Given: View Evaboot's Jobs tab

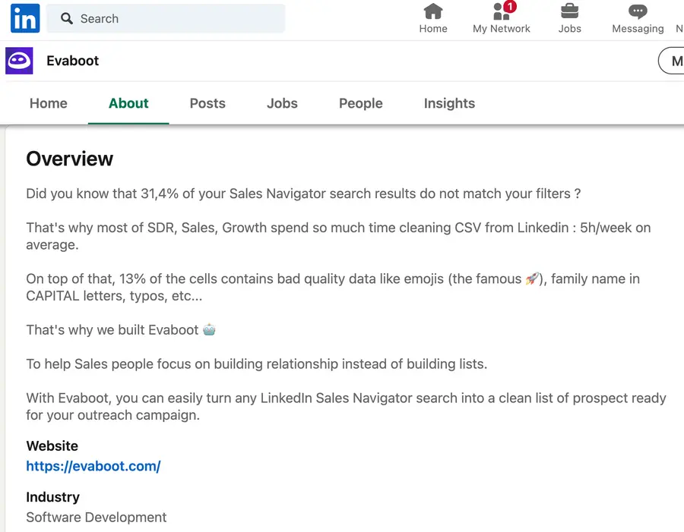Looking at the screenshot, I should (282, 103).
